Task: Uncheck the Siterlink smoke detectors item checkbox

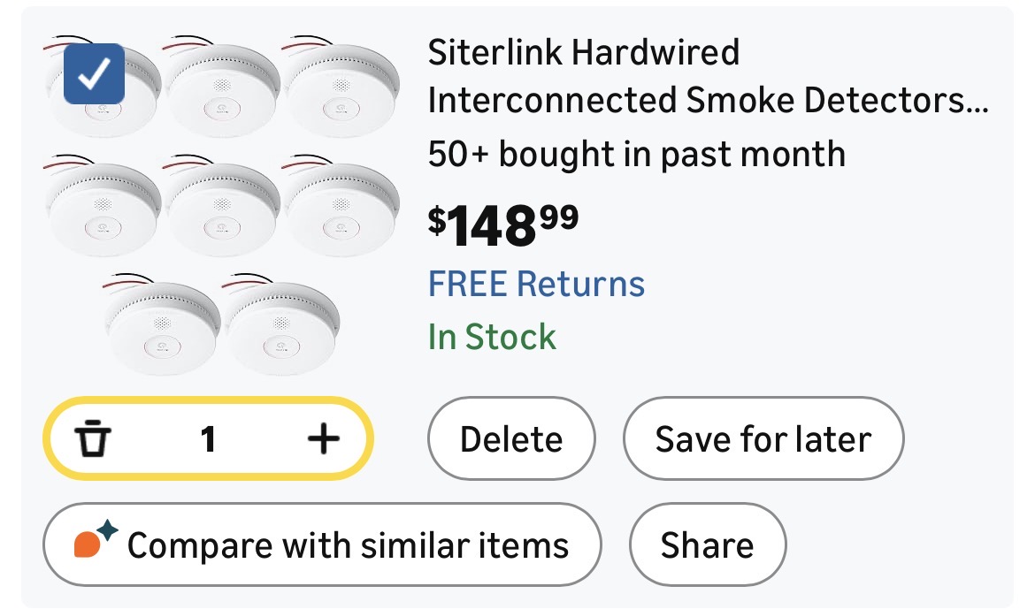Action: tap(95, 74)
